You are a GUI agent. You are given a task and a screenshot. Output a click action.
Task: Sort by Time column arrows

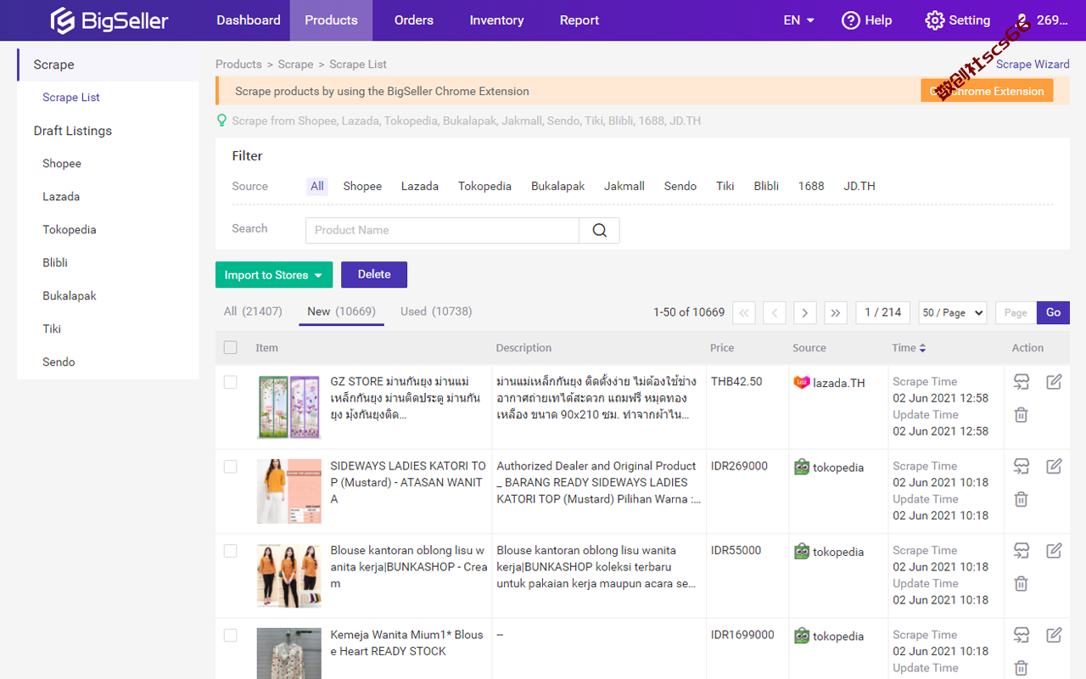(922, 348)
